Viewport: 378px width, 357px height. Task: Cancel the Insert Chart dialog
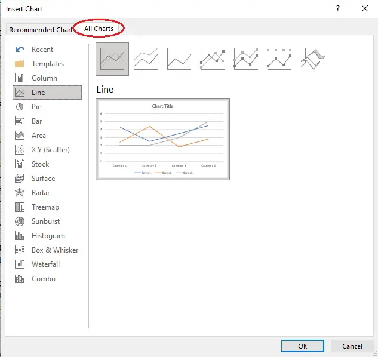pos(352,346)
